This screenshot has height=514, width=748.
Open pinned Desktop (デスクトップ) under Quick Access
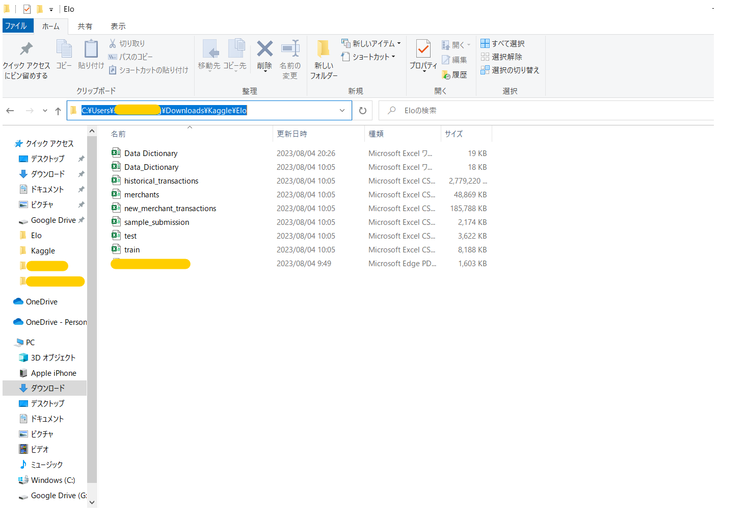pyautogui.click(x=47, y=159)
